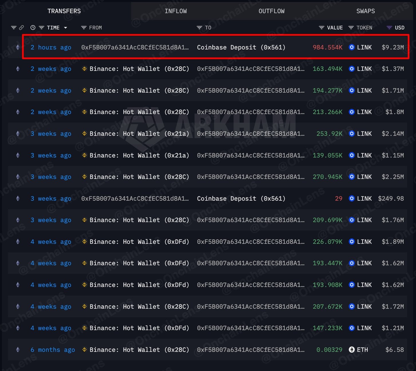This screenshot has height=371, width=416.
Task: Open the '2 hours ago' transaction link
Action: tap(51, 47)
